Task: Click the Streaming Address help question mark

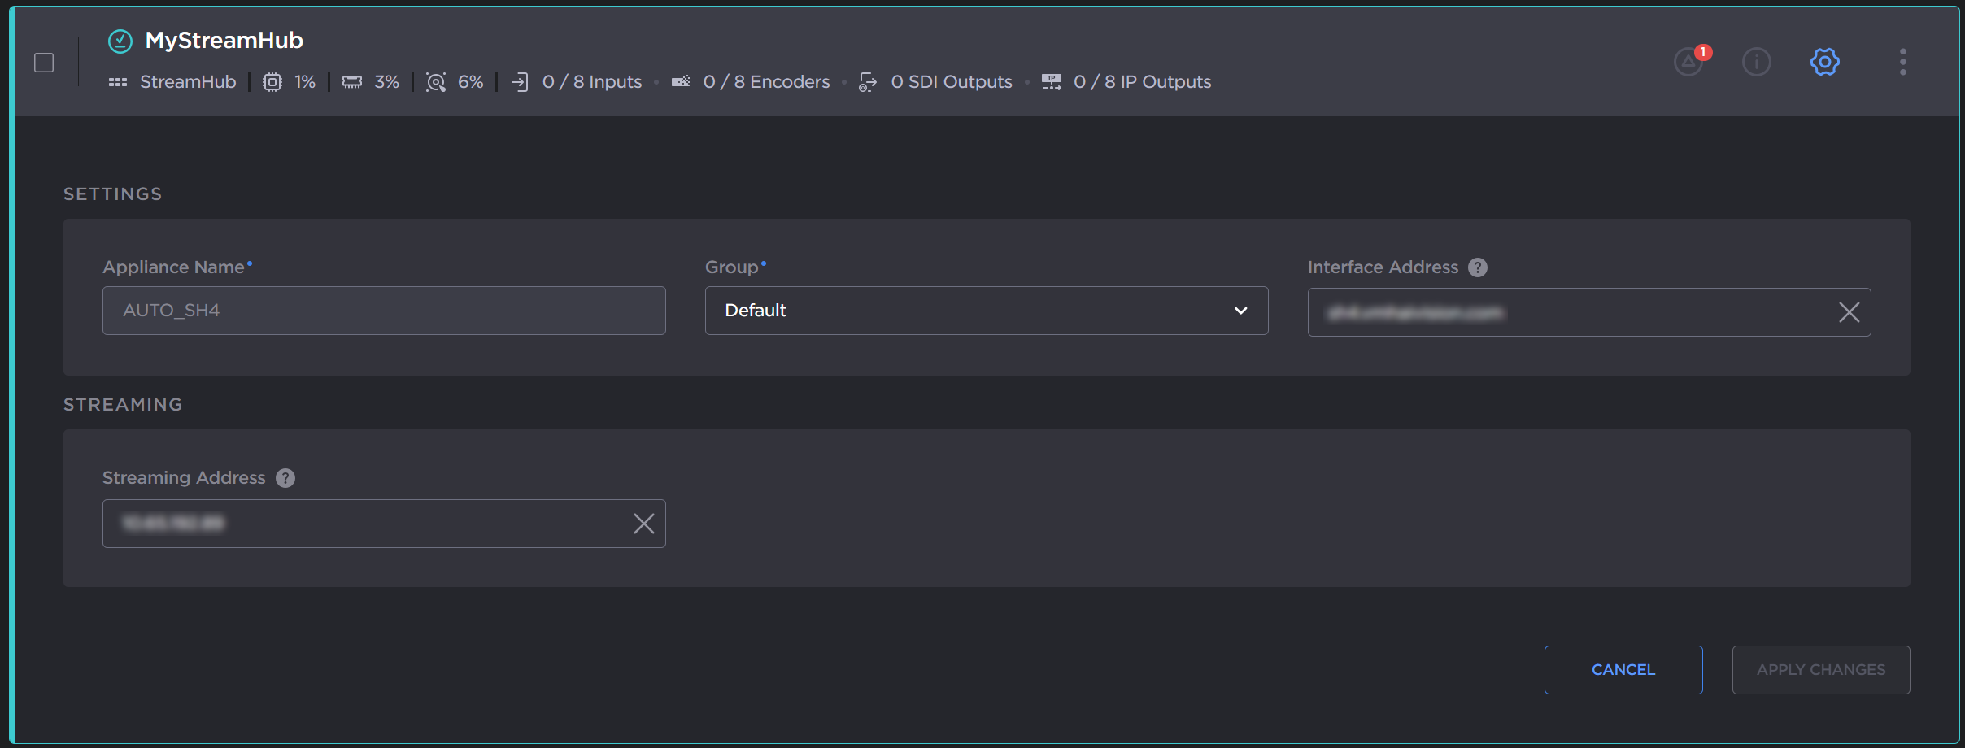Action: coord(285,478)
